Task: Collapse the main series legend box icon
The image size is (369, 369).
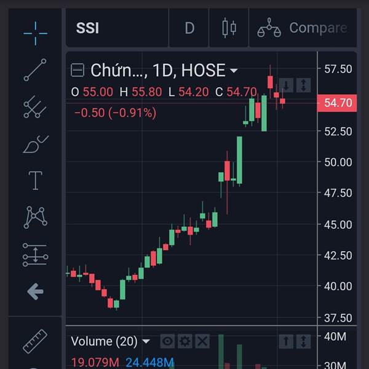Action: (77, 70)
